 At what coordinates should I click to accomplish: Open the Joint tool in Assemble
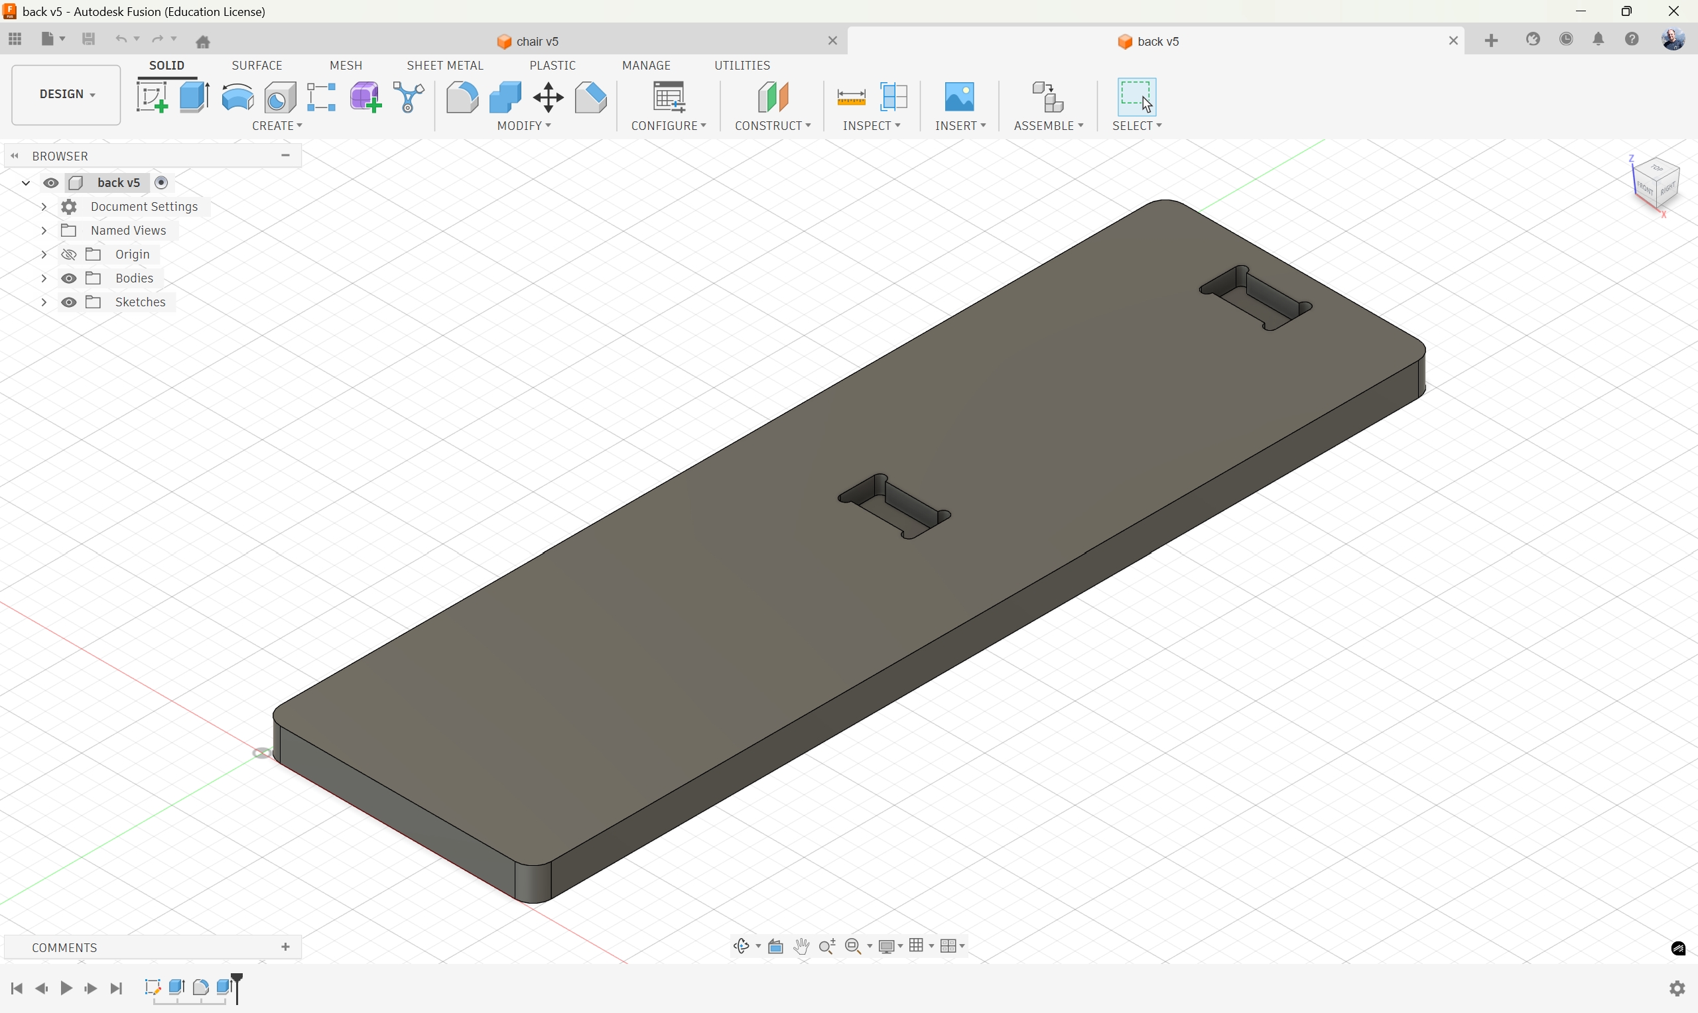click(1048, 97)
